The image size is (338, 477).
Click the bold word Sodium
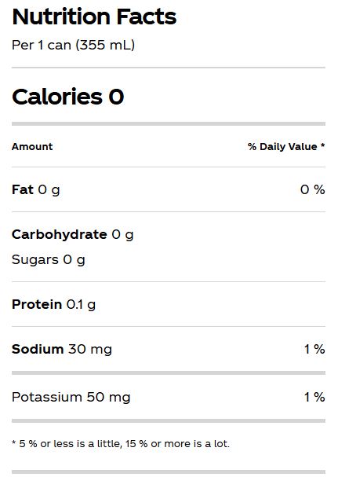click(x=38, y=349)
